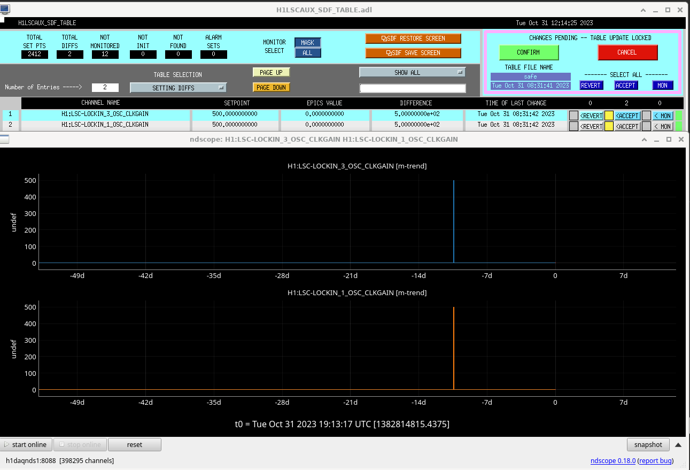Image resolution: width=690 pixels, height=470 pixels.
Task: Toggle the yellow accept checkbox for LOCKIN_1_OSC_CLKGAIN
Action: [x=609, y=126]
